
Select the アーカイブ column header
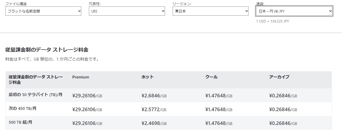tap(279, 77)
